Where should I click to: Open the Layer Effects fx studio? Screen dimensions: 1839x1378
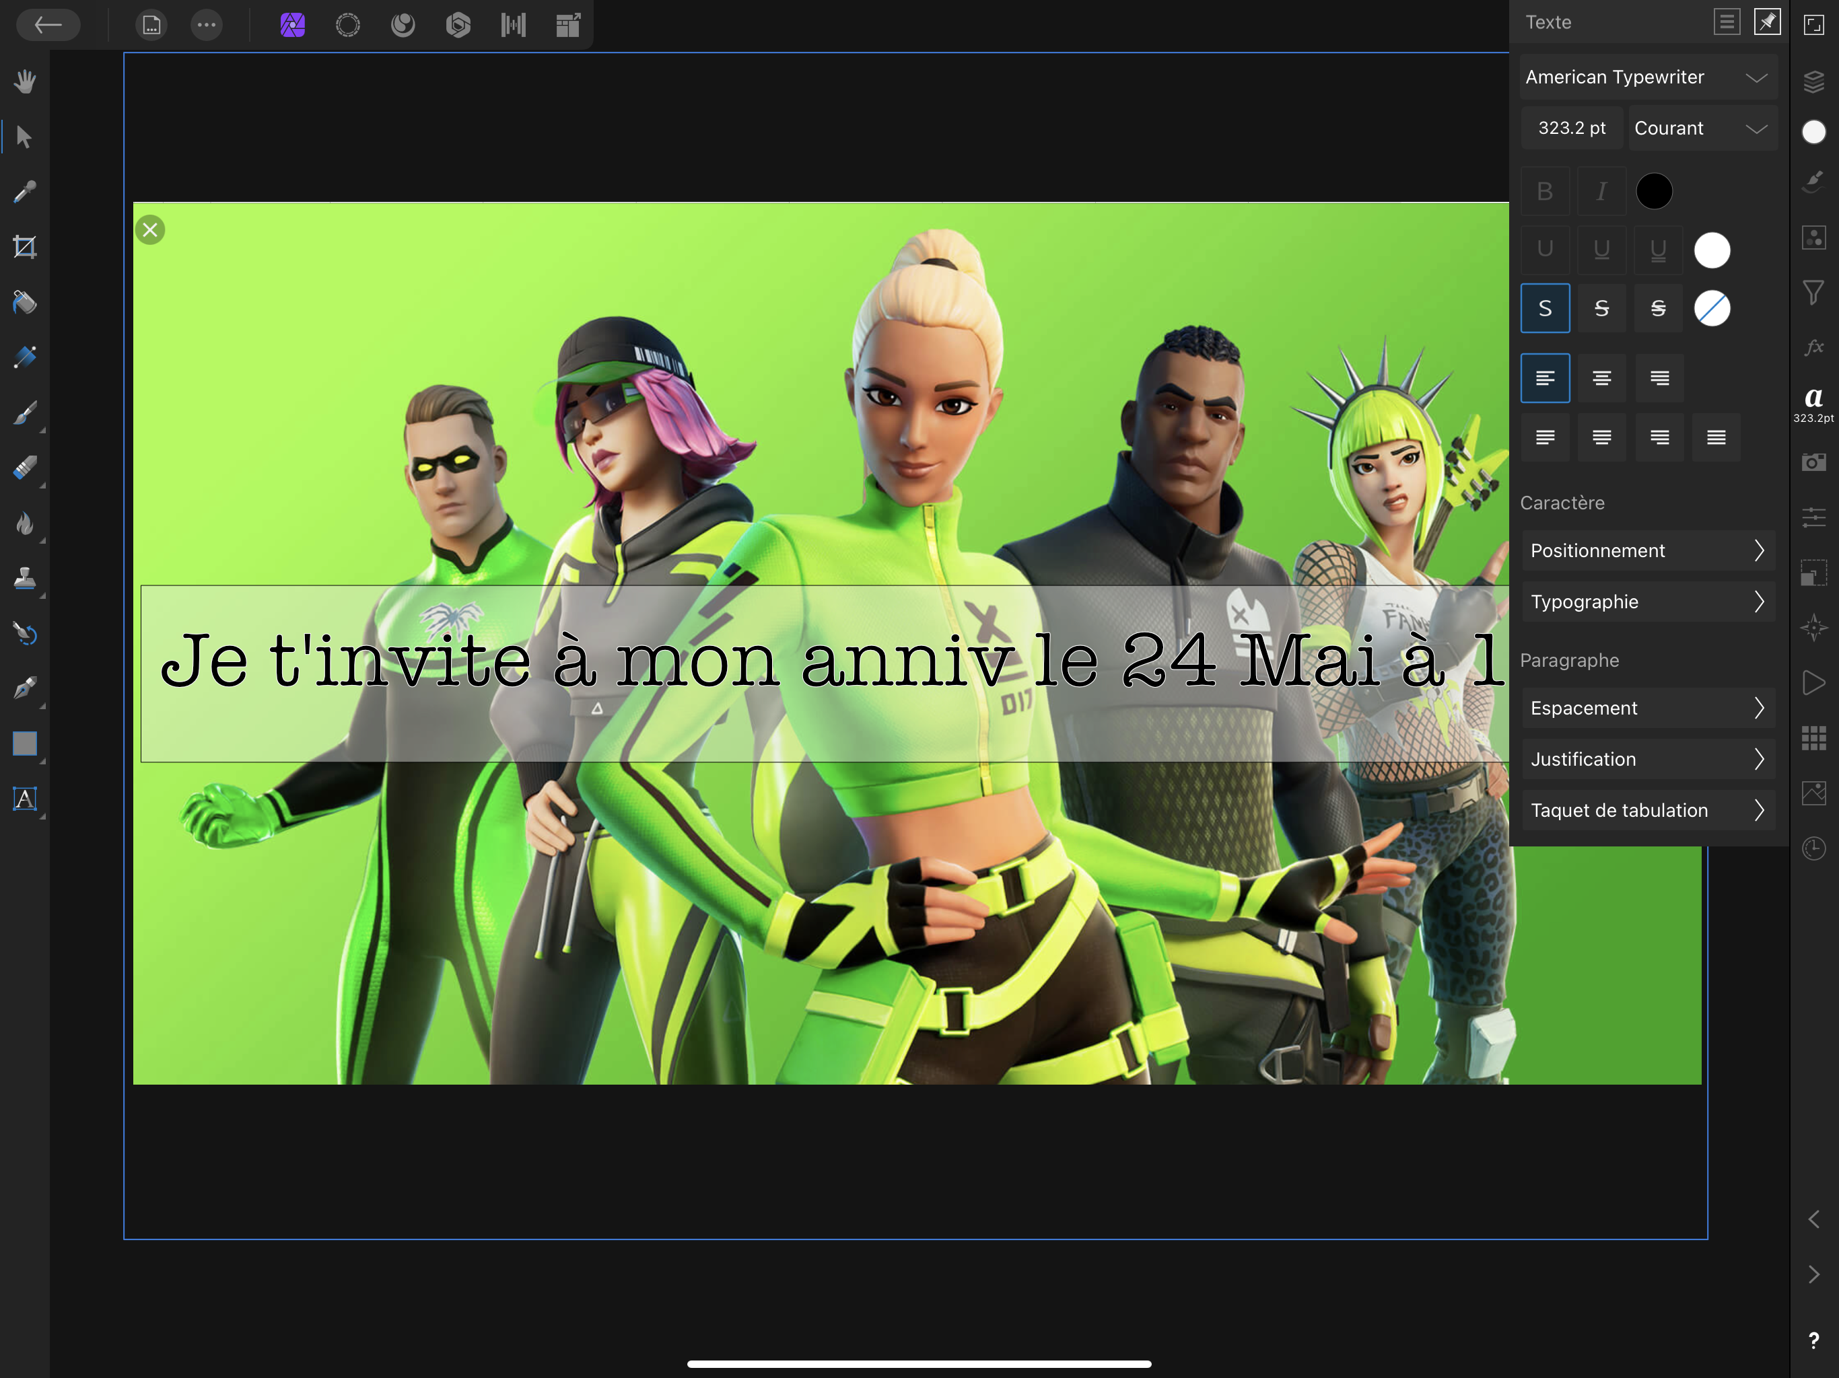point(1814,347)
